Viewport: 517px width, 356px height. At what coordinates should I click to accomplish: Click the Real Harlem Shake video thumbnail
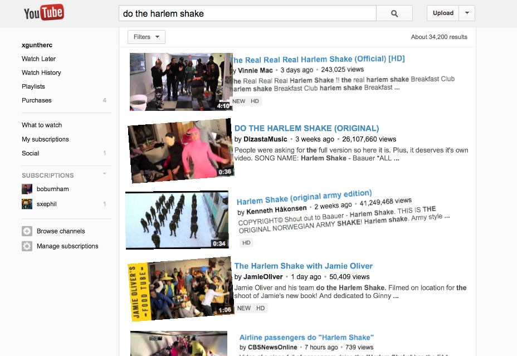[182, 82]
